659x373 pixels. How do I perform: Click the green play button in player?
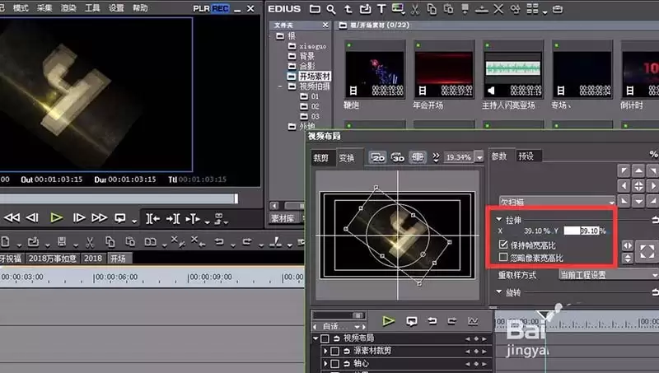pos(56,217)
